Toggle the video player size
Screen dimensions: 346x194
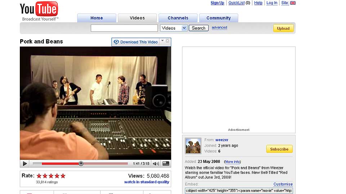point(166,163)
